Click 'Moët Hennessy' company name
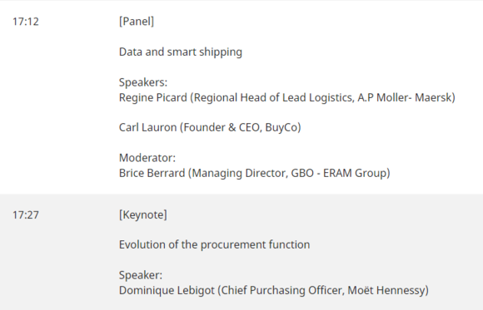 click(x=386, y=290)
